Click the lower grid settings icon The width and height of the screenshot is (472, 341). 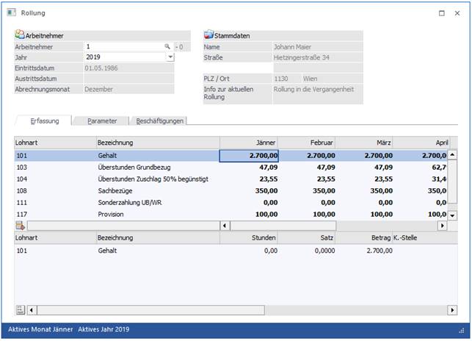tap(20, 310)
